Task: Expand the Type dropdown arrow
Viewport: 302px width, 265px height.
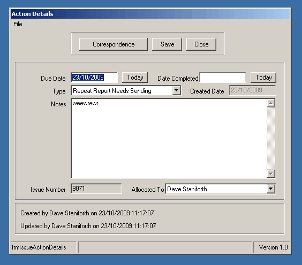Action: [176, 90]
